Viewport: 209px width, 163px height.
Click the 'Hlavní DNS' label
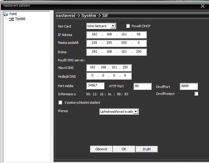point(66,68)
